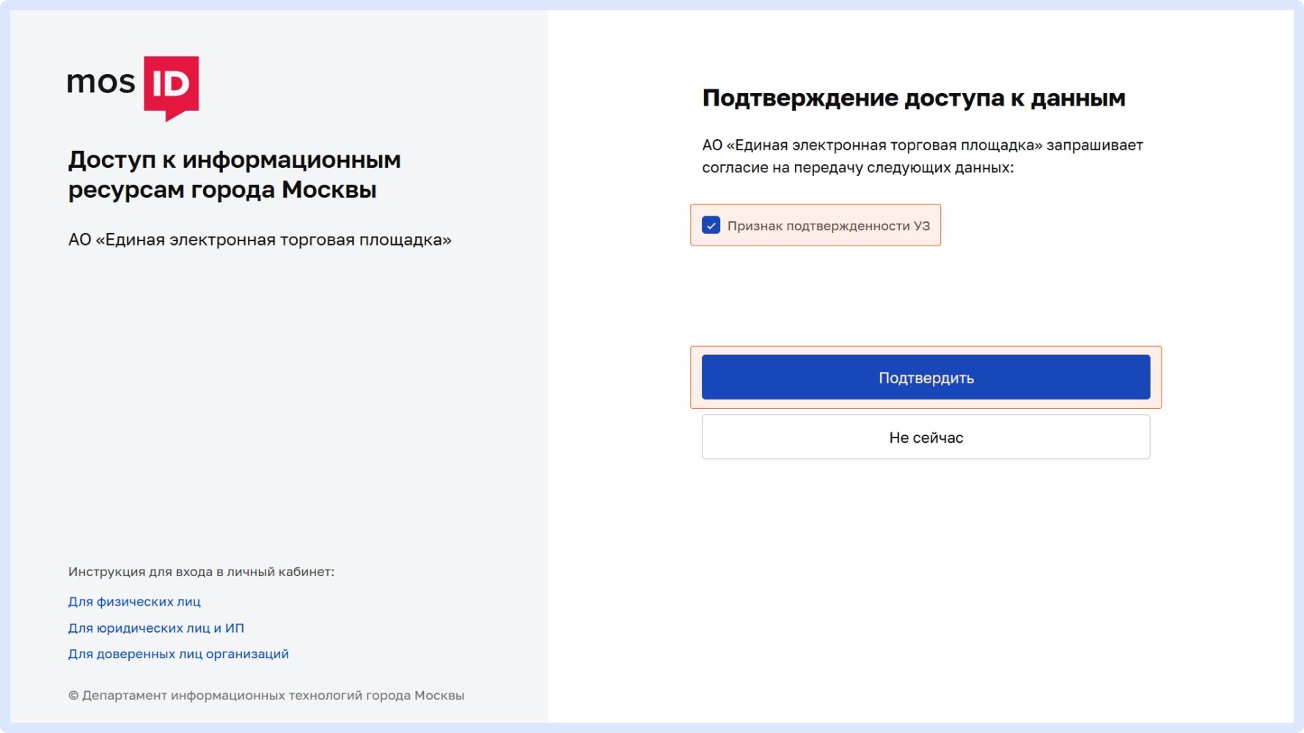This screenshot has height=733, width=1304.
Task: Click the consent request paragraph on the right
Action: (x=923, y=156)
